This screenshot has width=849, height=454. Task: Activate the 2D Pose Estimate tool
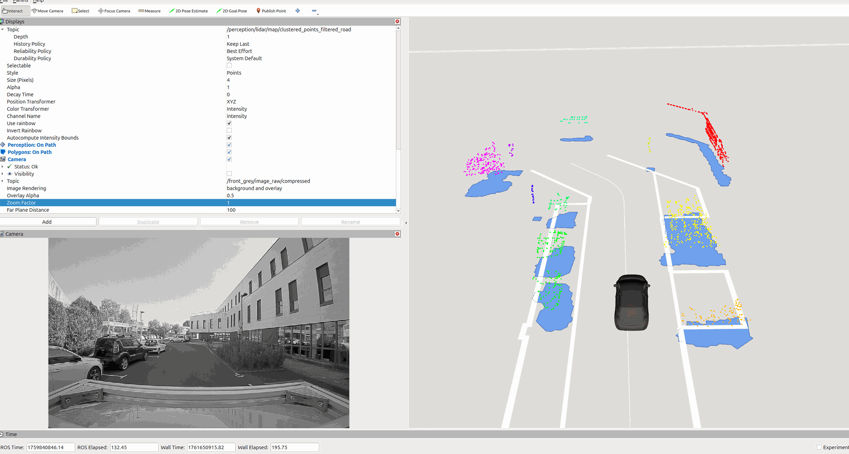(x=189, y=11)
